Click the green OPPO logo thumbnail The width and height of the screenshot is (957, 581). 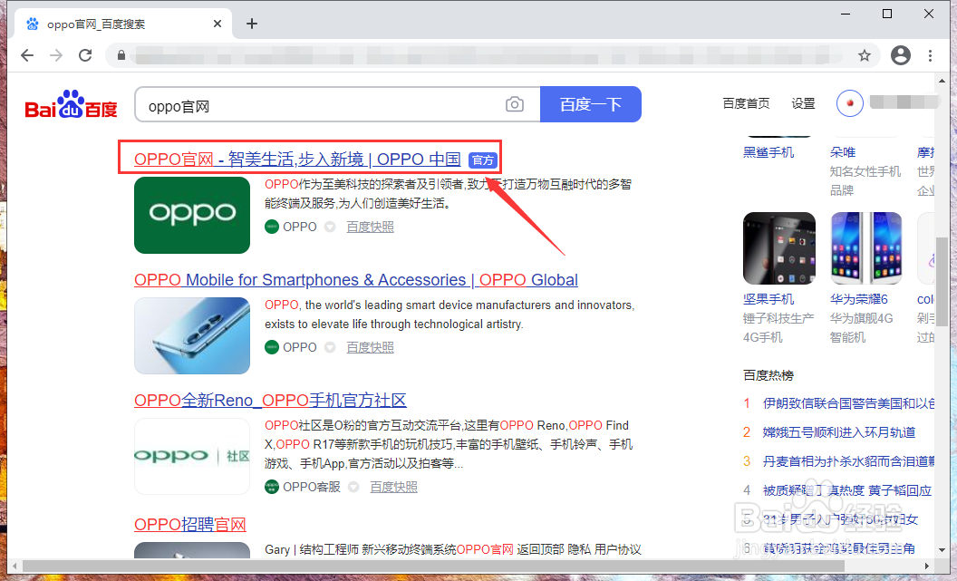192,215
